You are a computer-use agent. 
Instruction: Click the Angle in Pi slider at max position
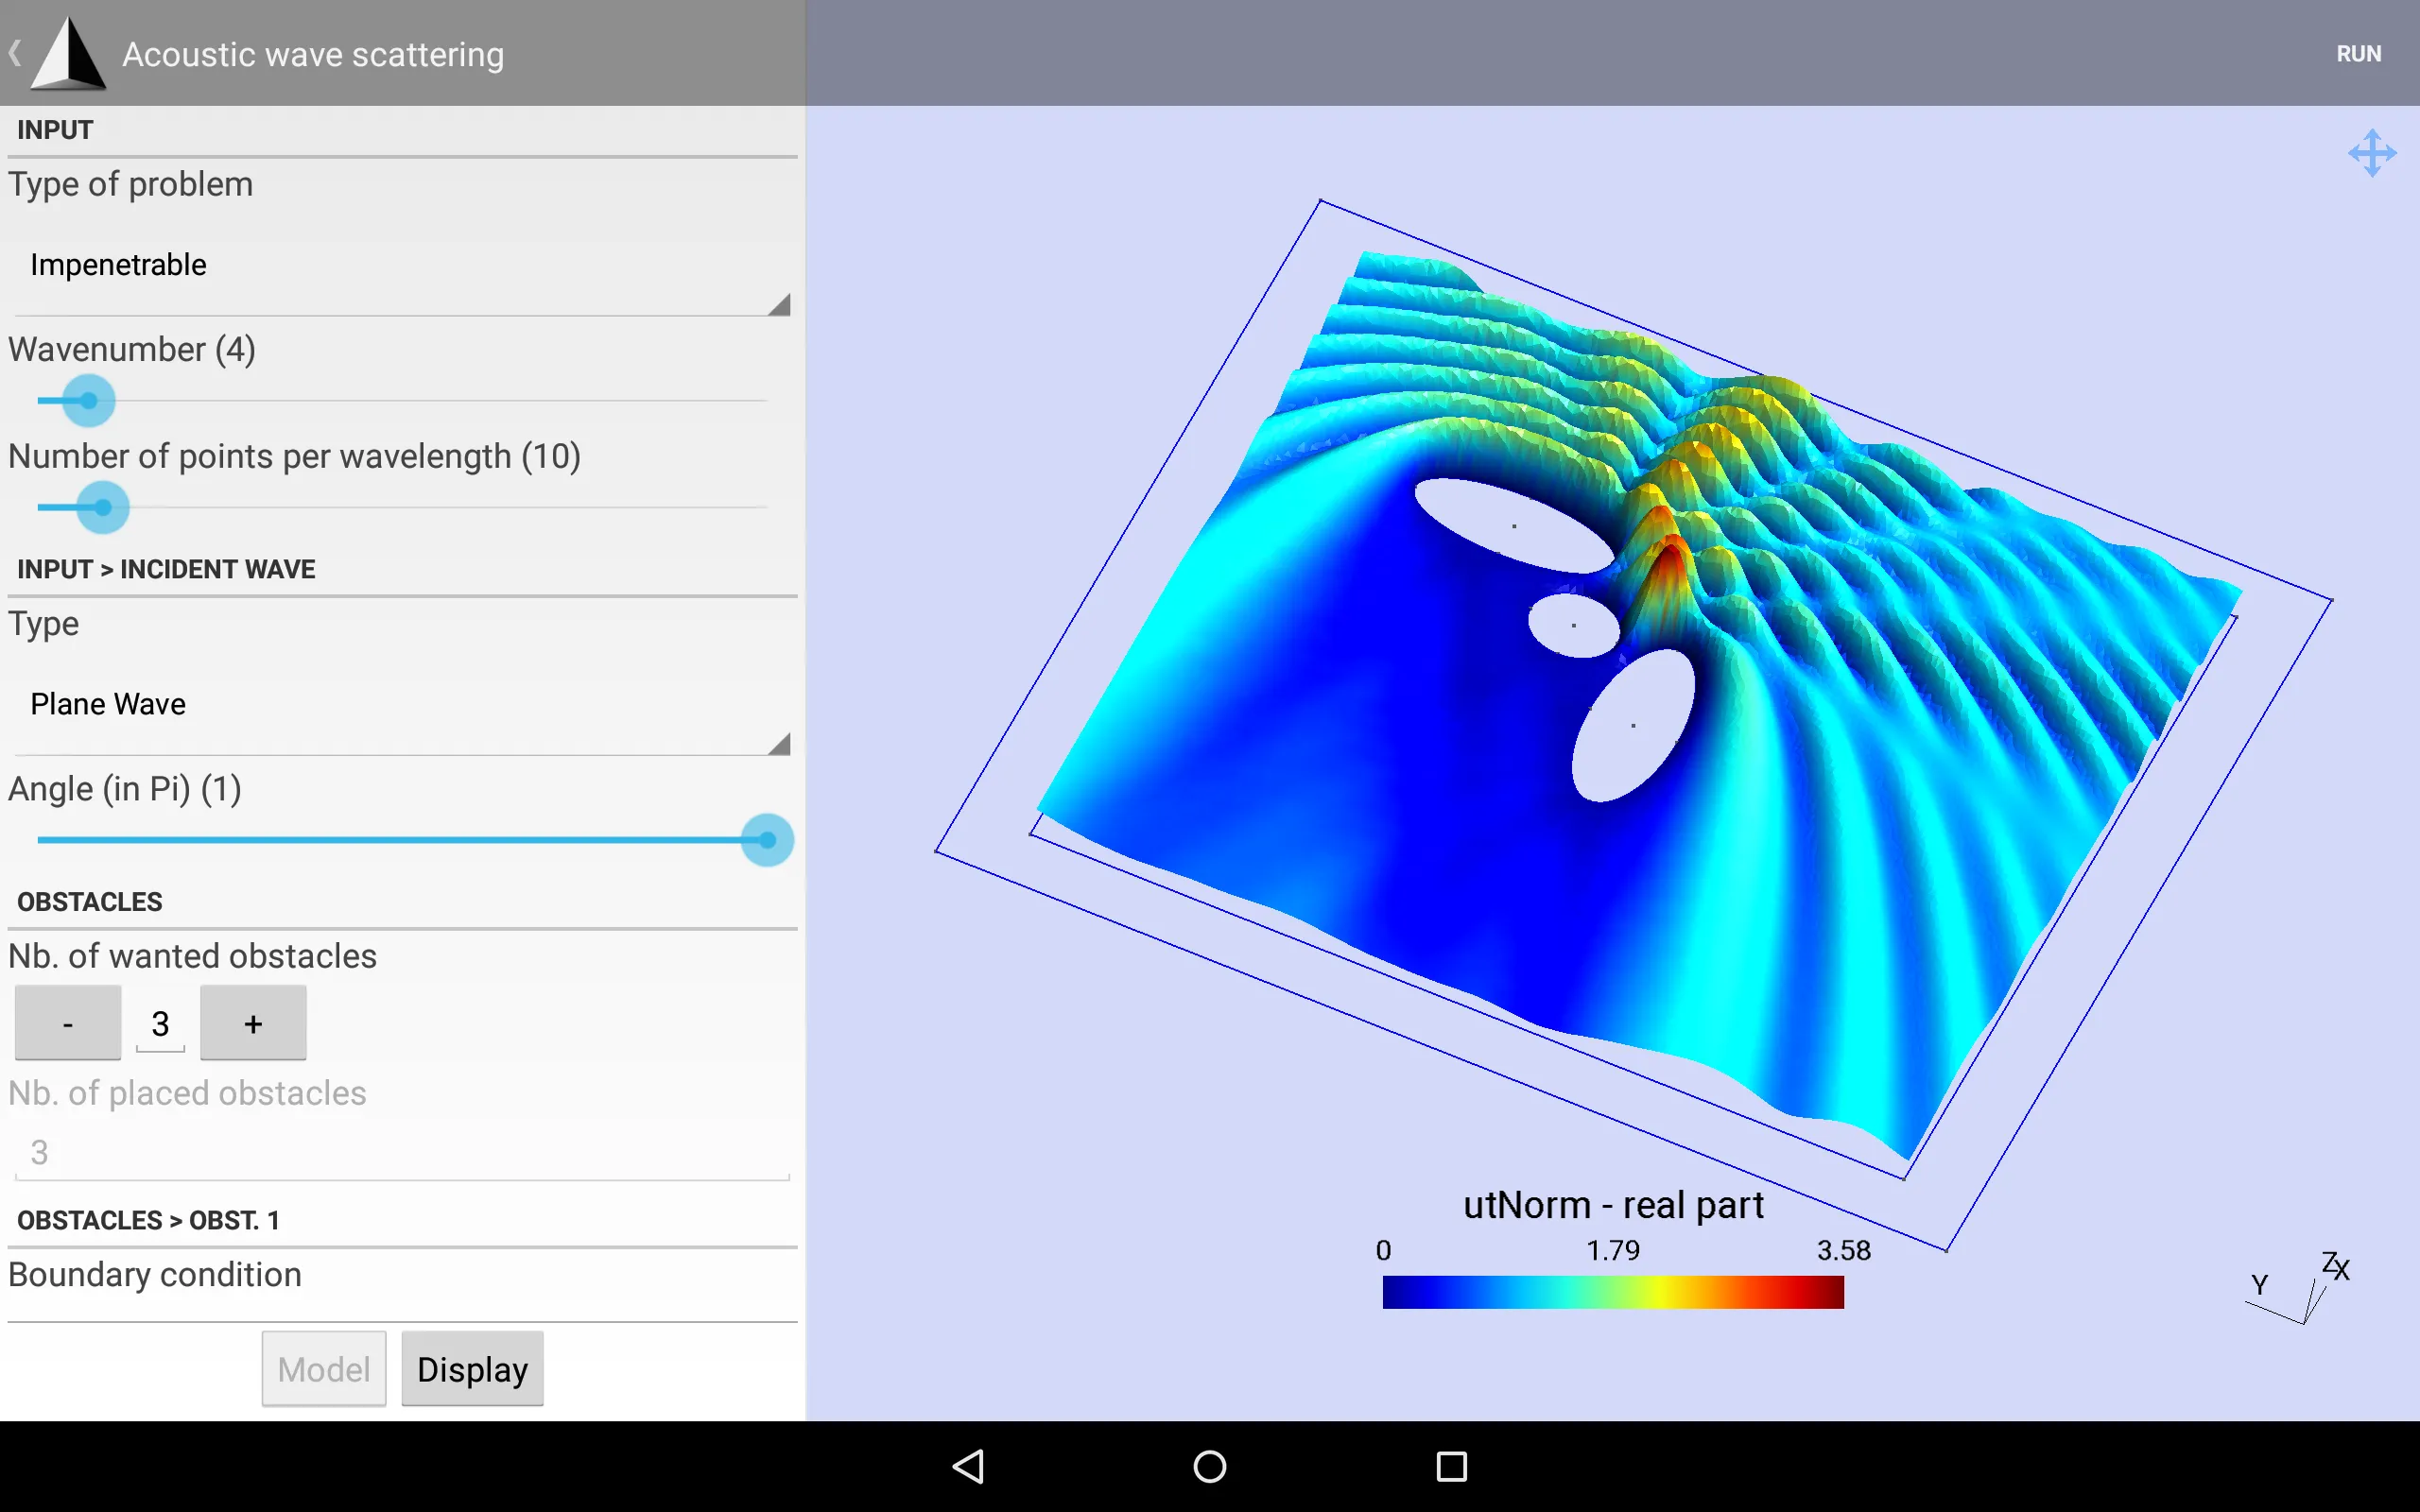tap(769, 839)
